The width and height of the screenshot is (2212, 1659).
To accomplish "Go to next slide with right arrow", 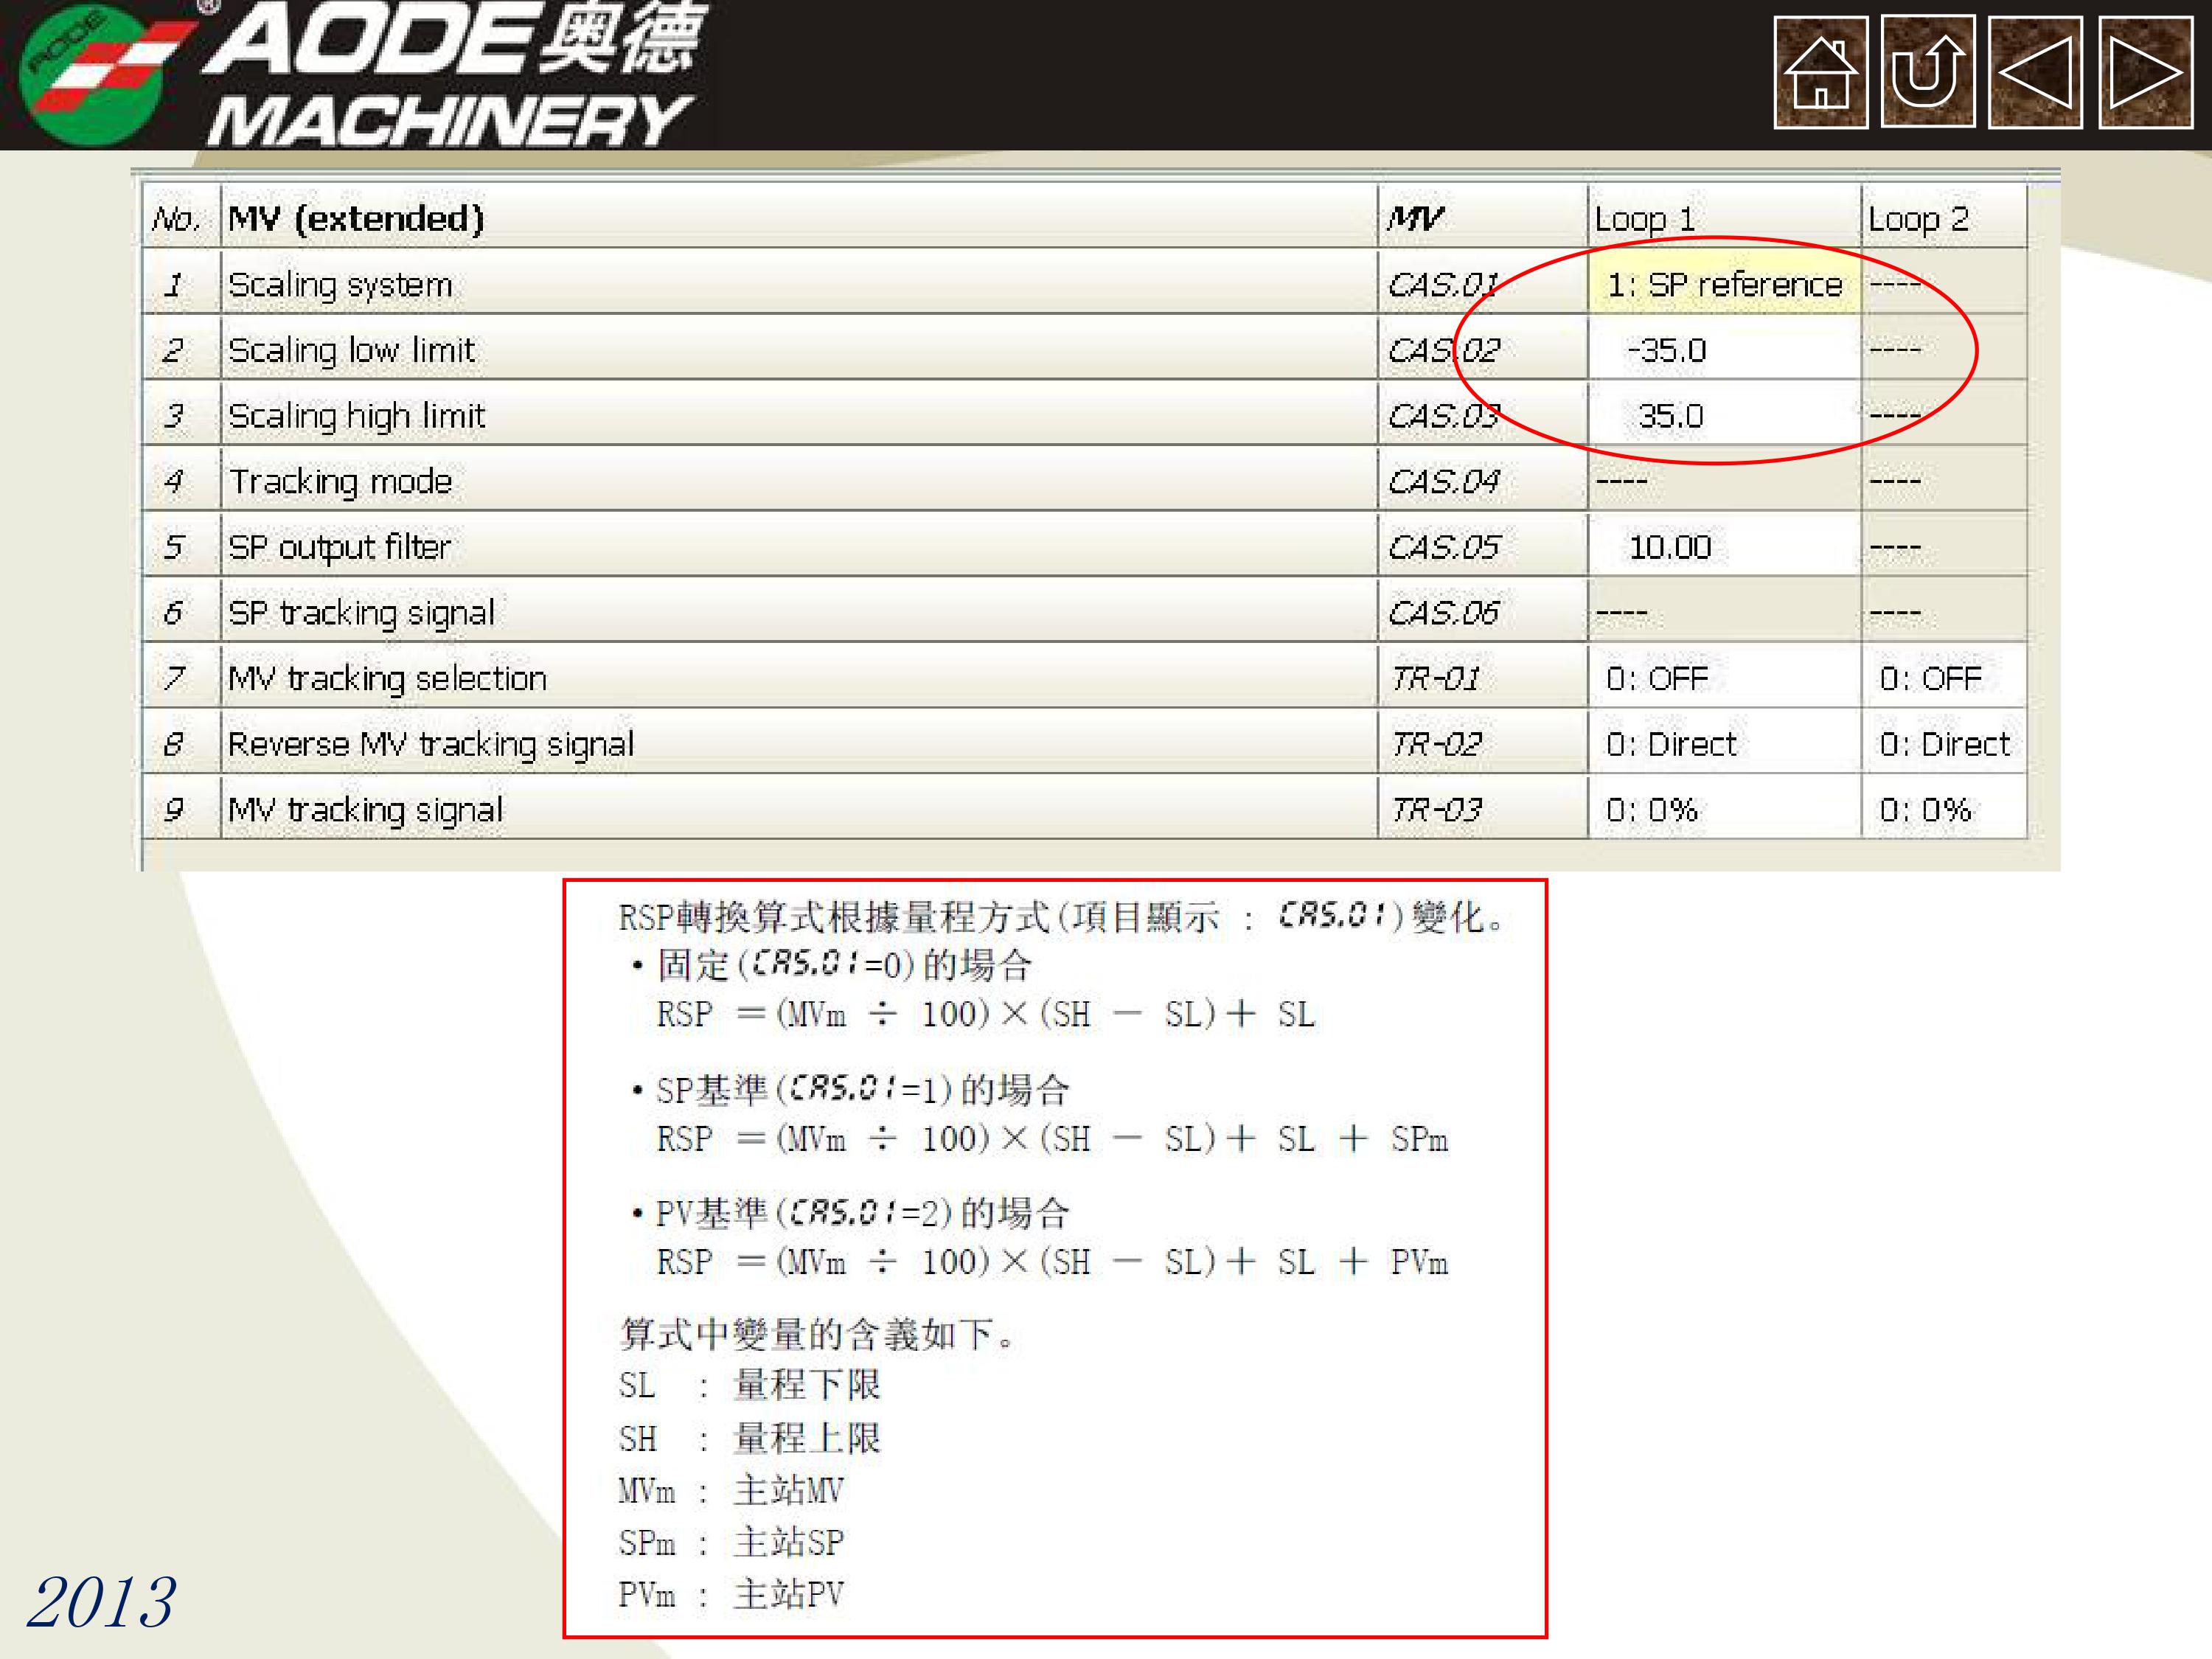I will (x=2145, y=72).
